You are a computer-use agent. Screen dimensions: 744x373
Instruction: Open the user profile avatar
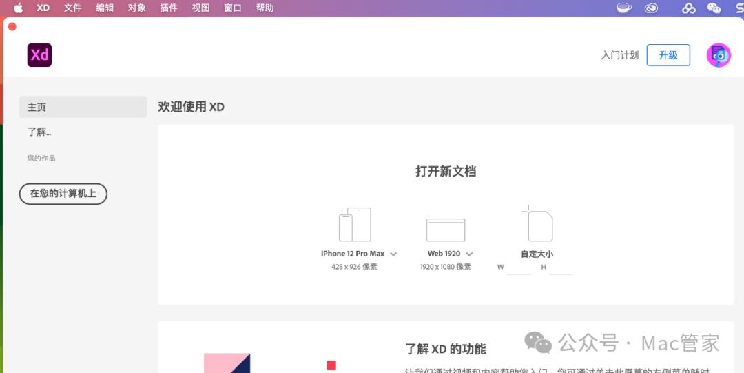(719, 55)
